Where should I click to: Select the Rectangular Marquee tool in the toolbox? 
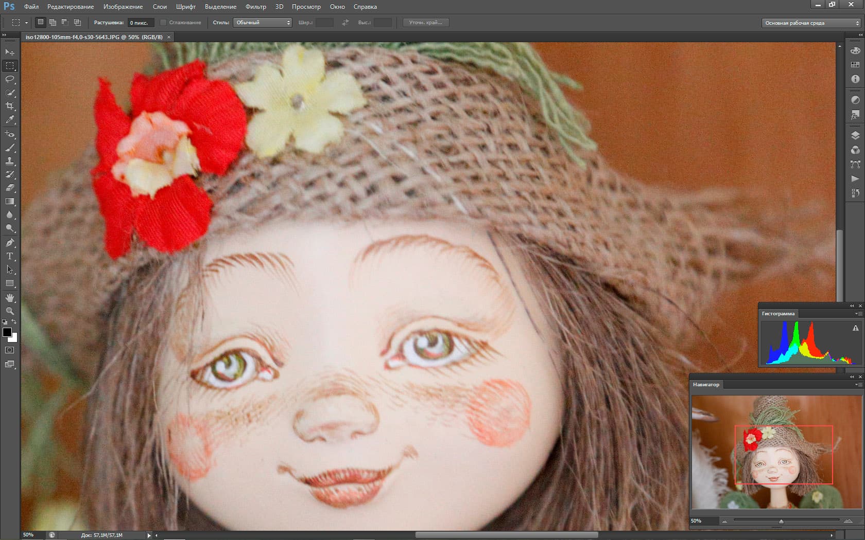click(x=10, y=66)
